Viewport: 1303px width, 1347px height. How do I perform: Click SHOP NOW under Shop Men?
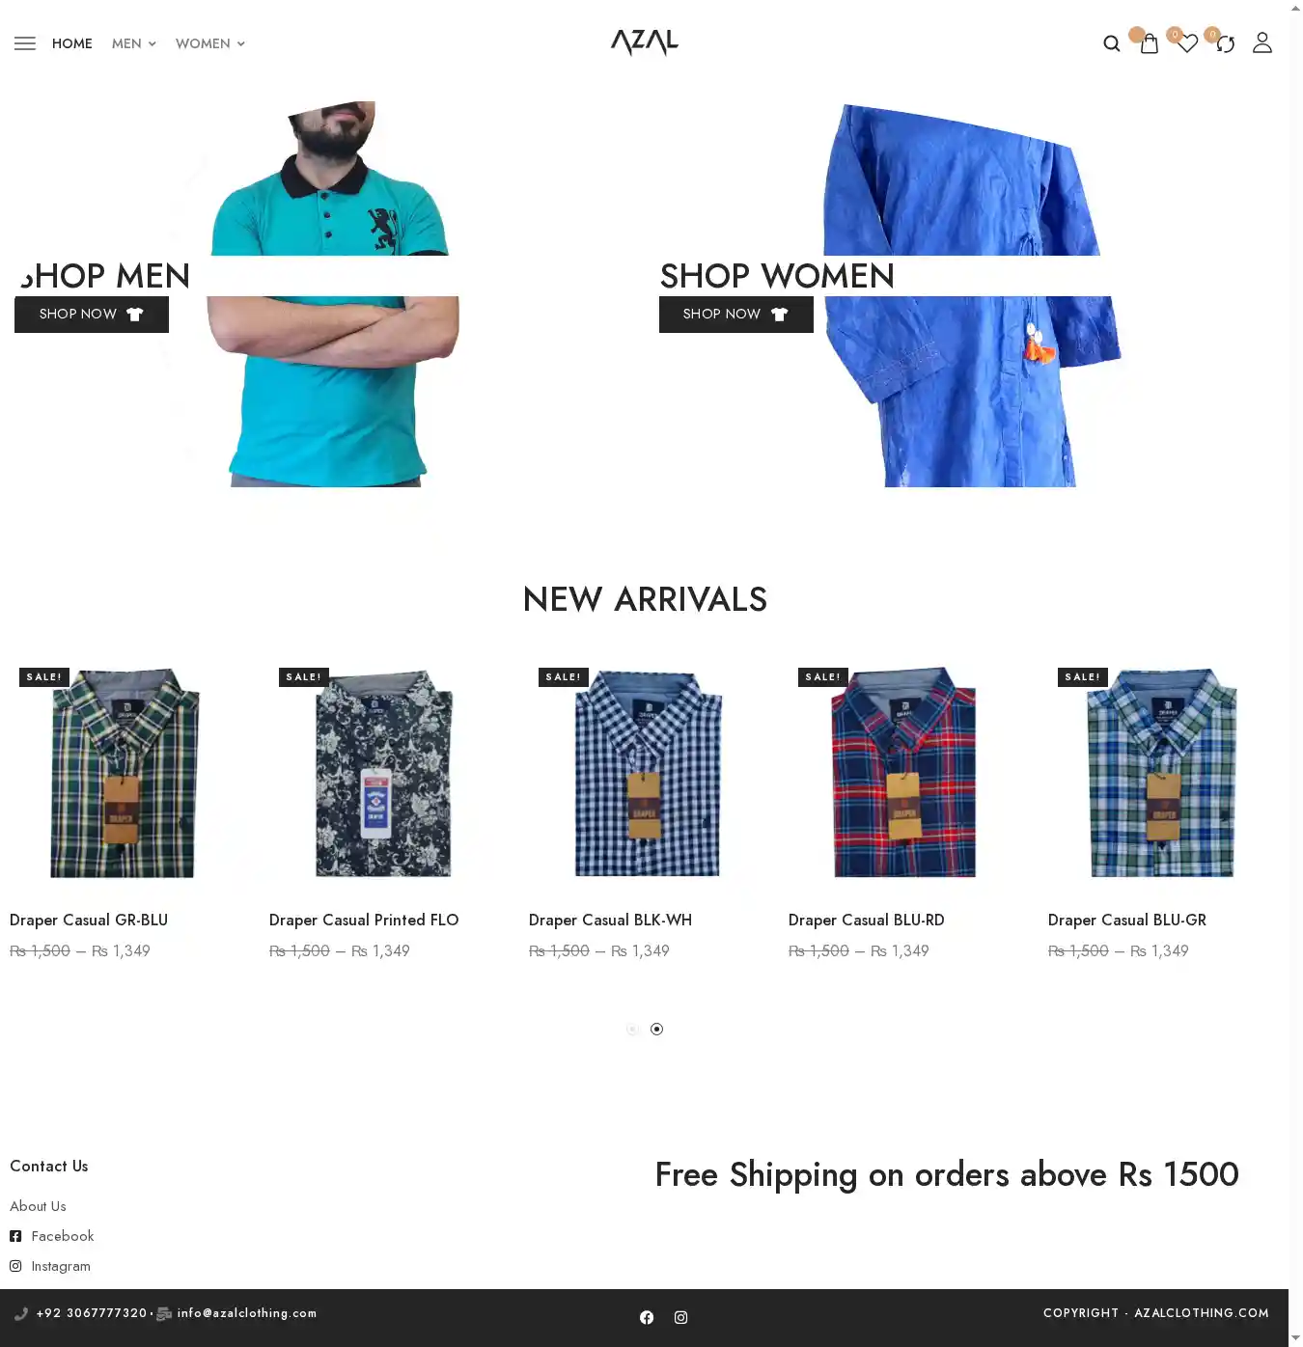[92, 315]
